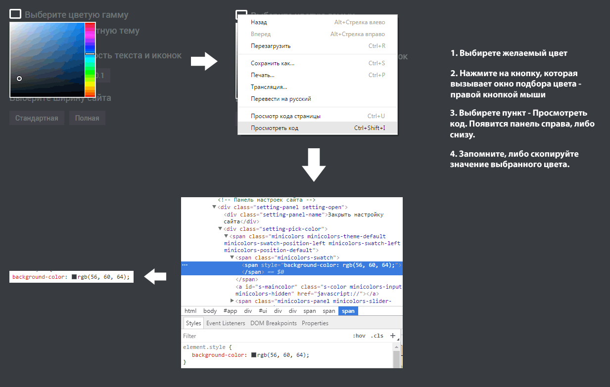The image size is (610, 387).
Task: Click the saturation picker handle circle
Action: pos(19,79)
